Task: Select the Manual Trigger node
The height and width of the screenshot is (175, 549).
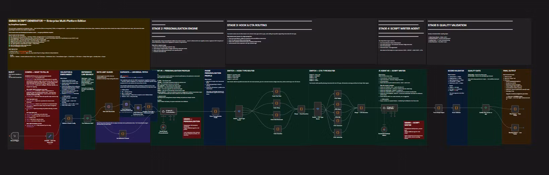Action: coord(14,136)
